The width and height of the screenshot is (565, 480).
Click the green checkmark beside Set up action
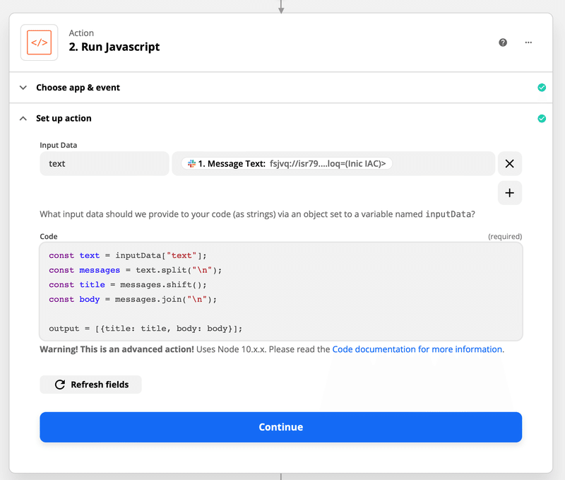(542, 119)
